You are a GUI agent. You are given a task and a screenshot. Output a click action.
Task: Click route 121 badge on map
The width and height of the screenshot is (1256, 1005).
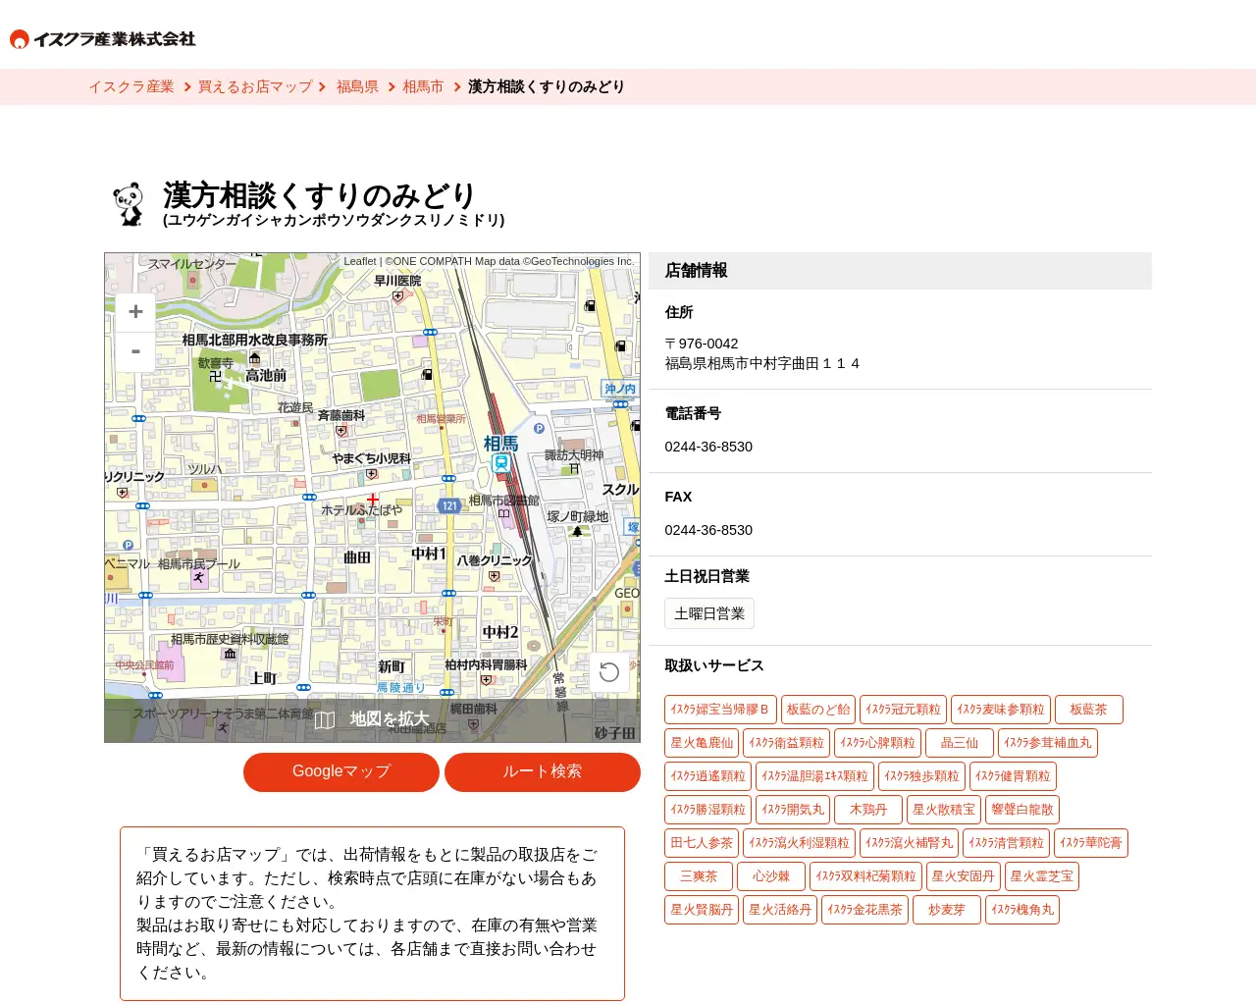coord(449,506)
